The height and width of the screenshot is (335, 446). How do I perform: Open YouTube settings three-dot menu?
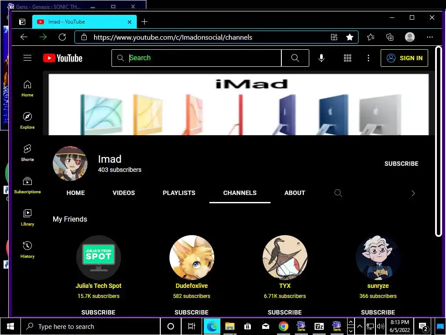(x=368, y=58)
